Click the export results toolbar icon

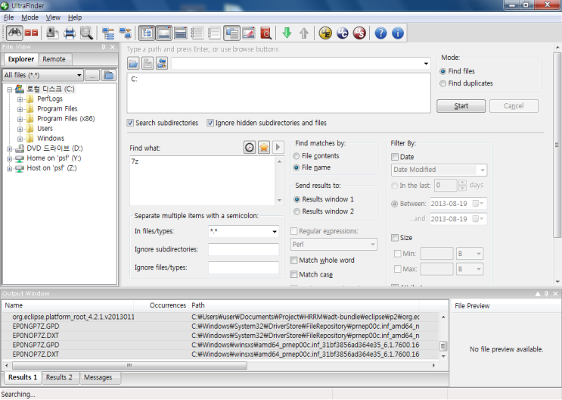tap(52, 33)
